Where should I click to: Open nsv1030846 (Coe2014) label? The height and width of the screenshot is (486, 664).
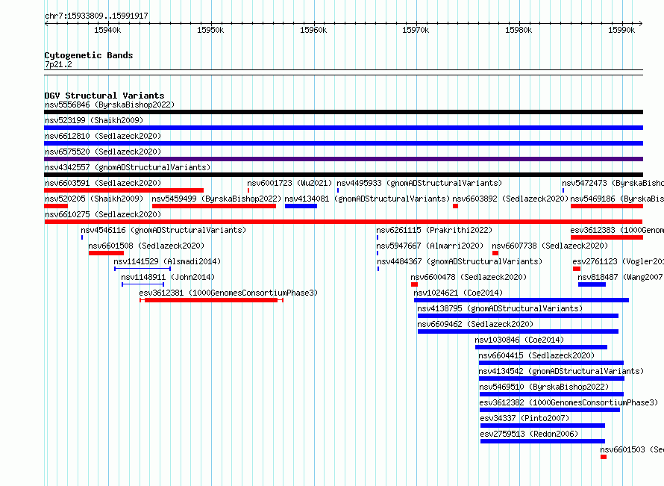(x=519, y=340)
